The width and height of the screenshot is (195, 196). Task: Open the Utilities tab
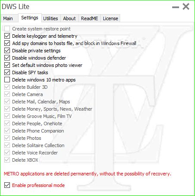(x=50, y=18)
